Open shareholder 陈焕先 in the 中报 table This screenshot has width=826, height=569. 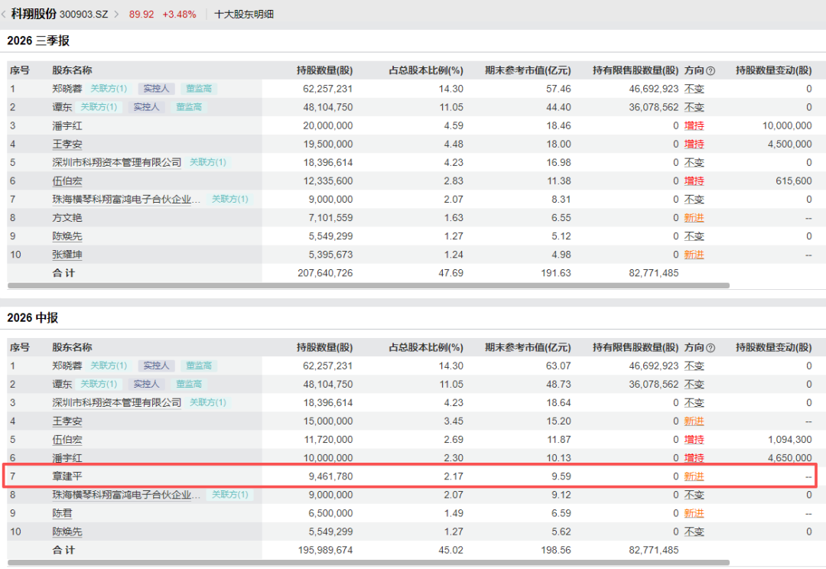67,532
